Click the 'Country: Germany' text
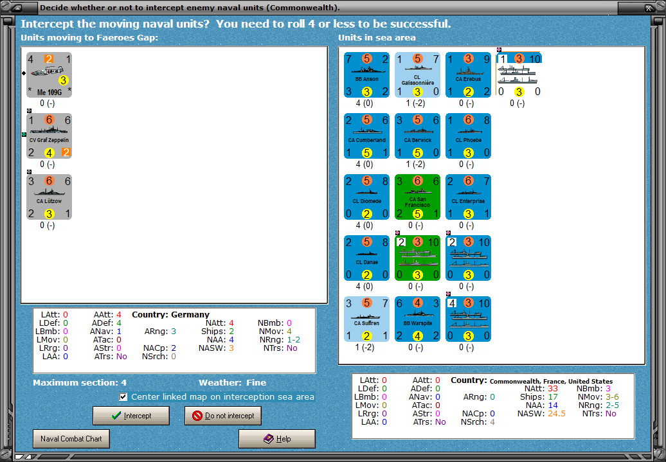The height and width of the screenshot is (462, 666). coord(171,315)
